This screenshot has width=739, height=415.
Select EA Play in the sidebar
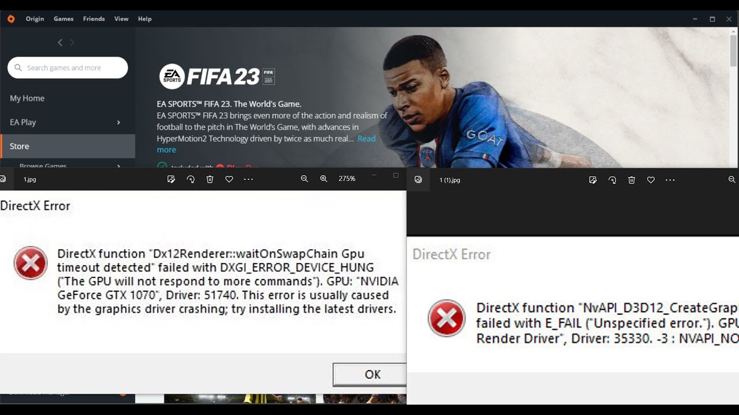(x=23, y=122)
